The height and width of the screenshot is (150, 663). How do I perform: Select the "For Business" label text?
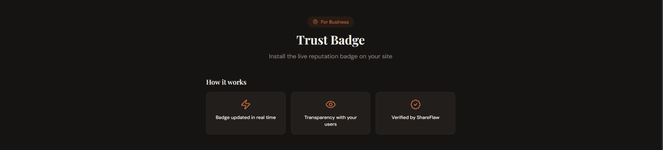(335, 22)
